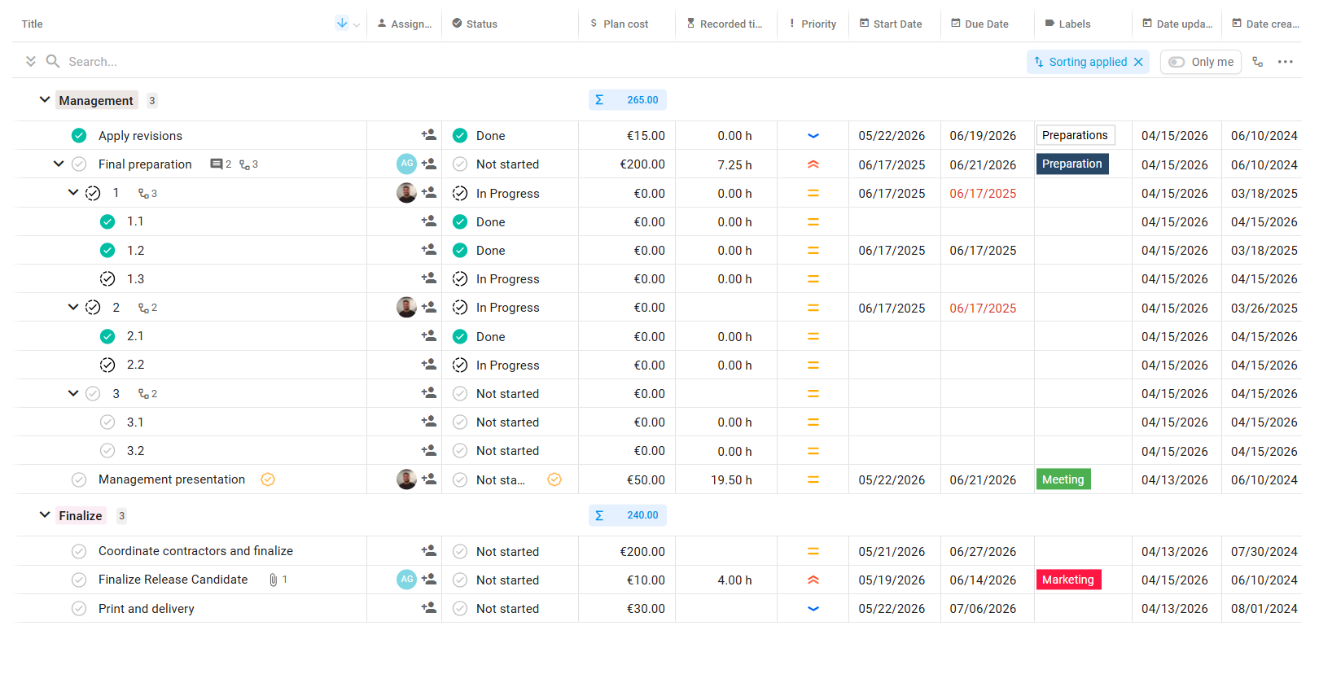Click the expand all rows double-chevron icon
Image resolution: width=1319 pixels, height=674 pixels.
click(31, 62)
